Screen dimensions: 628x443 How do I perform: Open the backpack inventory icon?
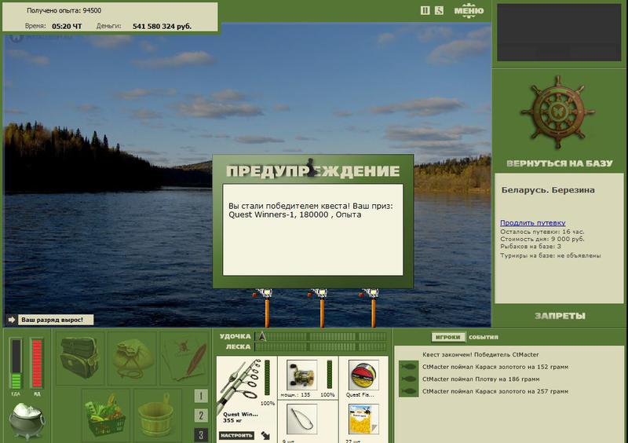(80, 357)
